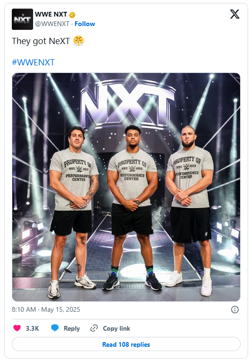The width and height of the screenshot is (251, 361).
Task: Open the Twitter info circle icon
Action: click(x=235, y=309)
